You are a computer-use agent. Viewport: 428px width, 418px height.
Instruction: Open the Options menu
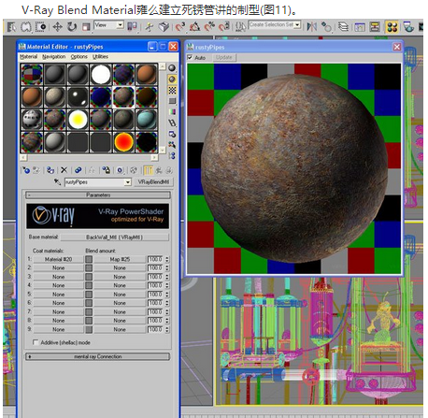78,57
